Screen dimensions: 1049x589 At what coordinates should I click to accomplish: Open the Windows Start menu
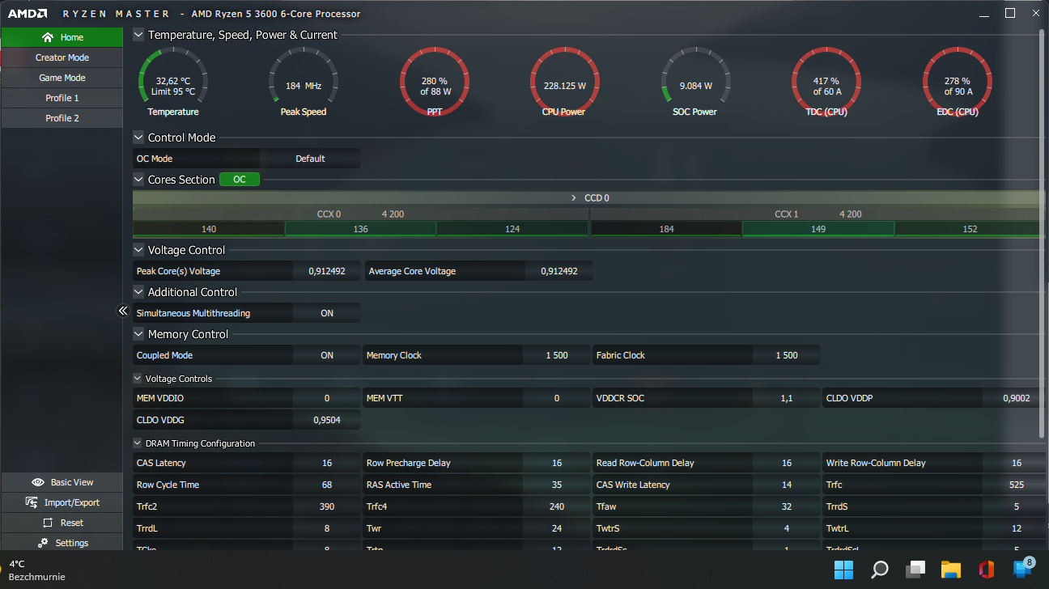[843, 570]
